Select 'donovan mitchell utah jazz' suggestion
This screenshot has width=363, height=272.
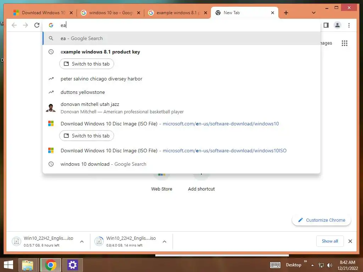pos(182,108)
